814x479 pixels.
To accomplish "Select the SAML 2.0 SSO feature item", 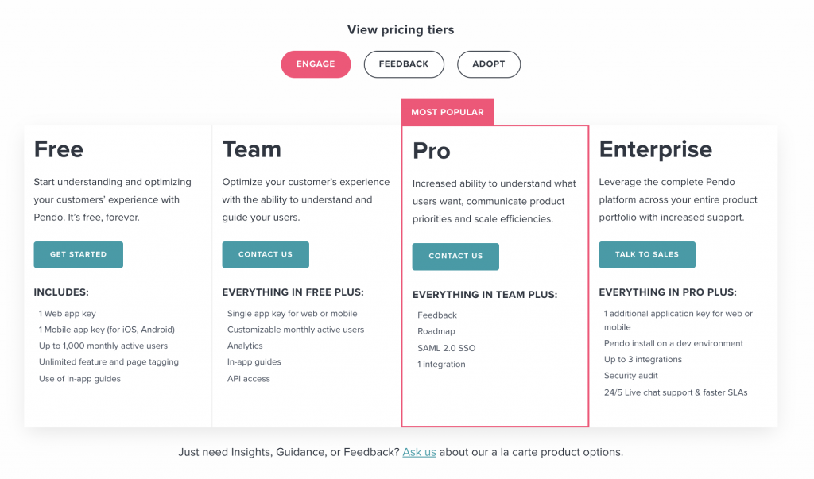I will point(447,348).
